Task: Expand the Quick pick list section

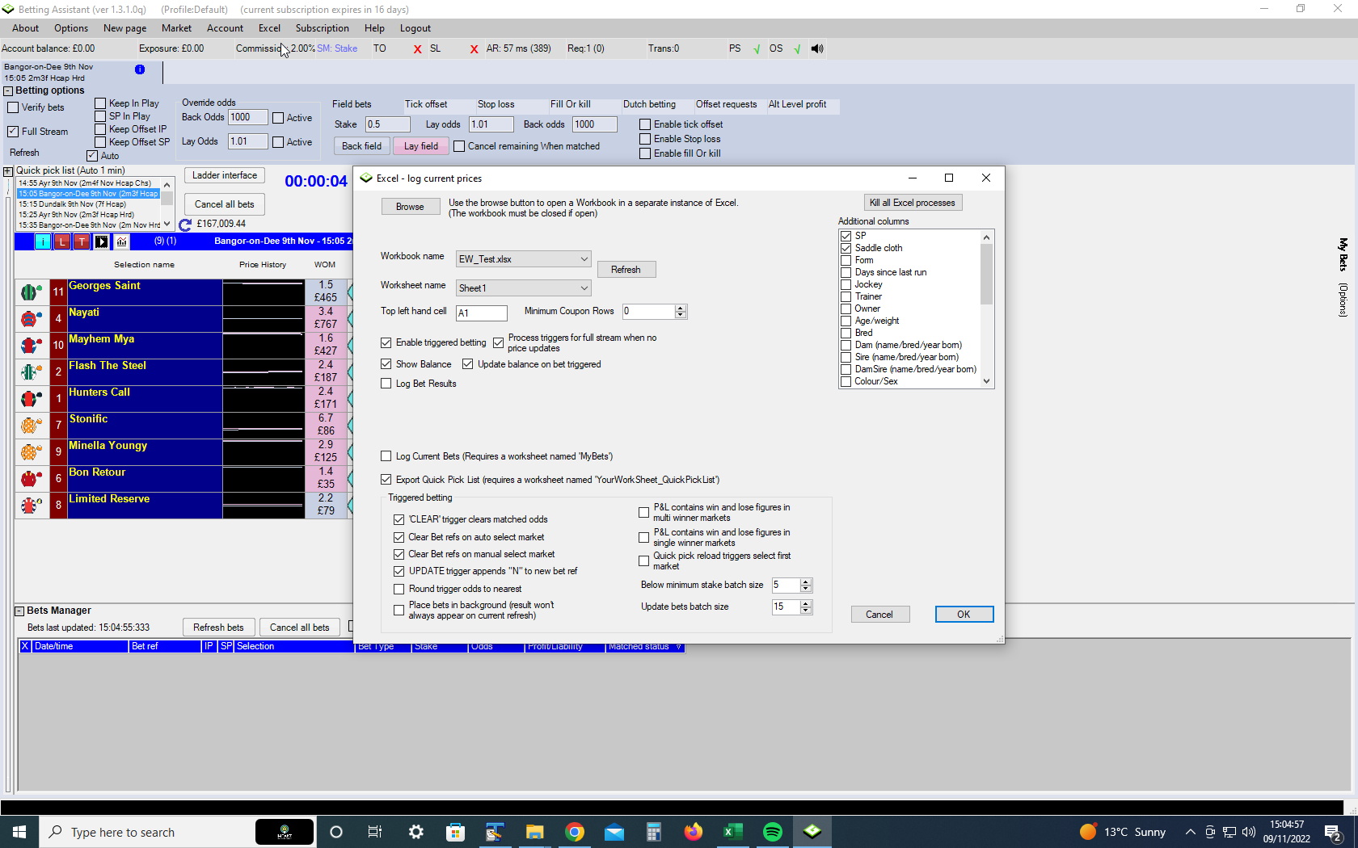Action: 8,171
